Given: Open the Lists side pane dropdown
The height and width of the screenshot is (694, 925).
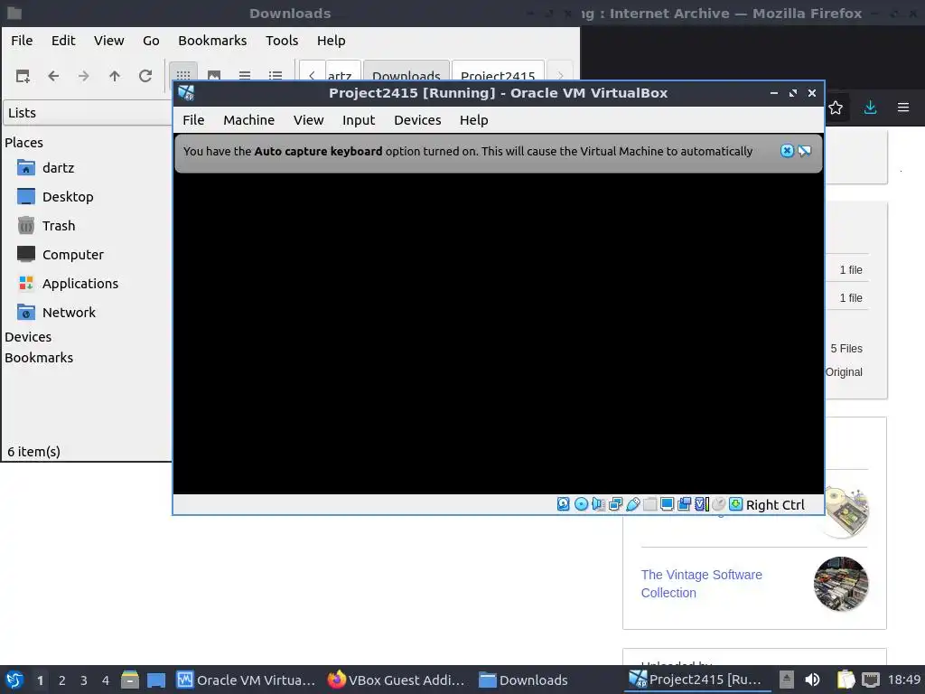Looking at the screenshot, I should tap(88, 113).
